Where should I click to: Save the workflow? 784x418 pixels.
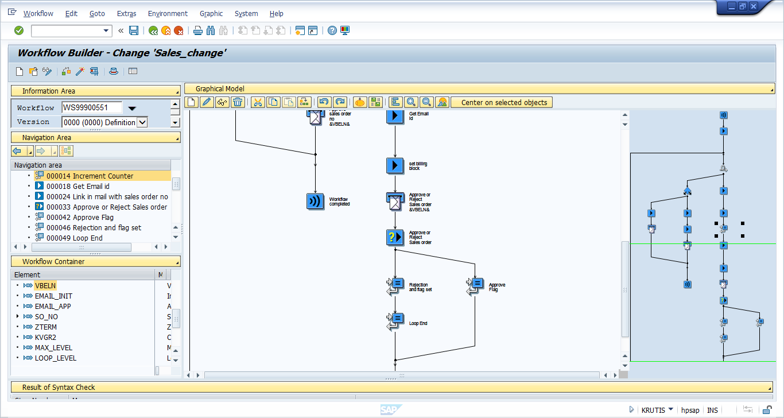coord(134,30)
